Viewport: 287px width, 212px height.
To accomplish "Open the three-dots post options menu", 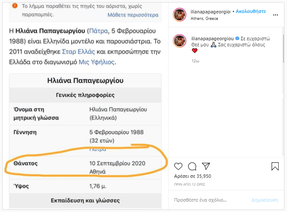I will coord(275,15).
